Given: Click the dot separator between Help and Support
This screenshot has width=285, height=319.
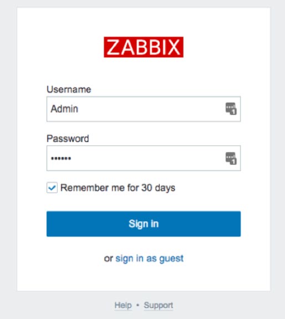Looking at the screenshot, I should coord(138,305).
